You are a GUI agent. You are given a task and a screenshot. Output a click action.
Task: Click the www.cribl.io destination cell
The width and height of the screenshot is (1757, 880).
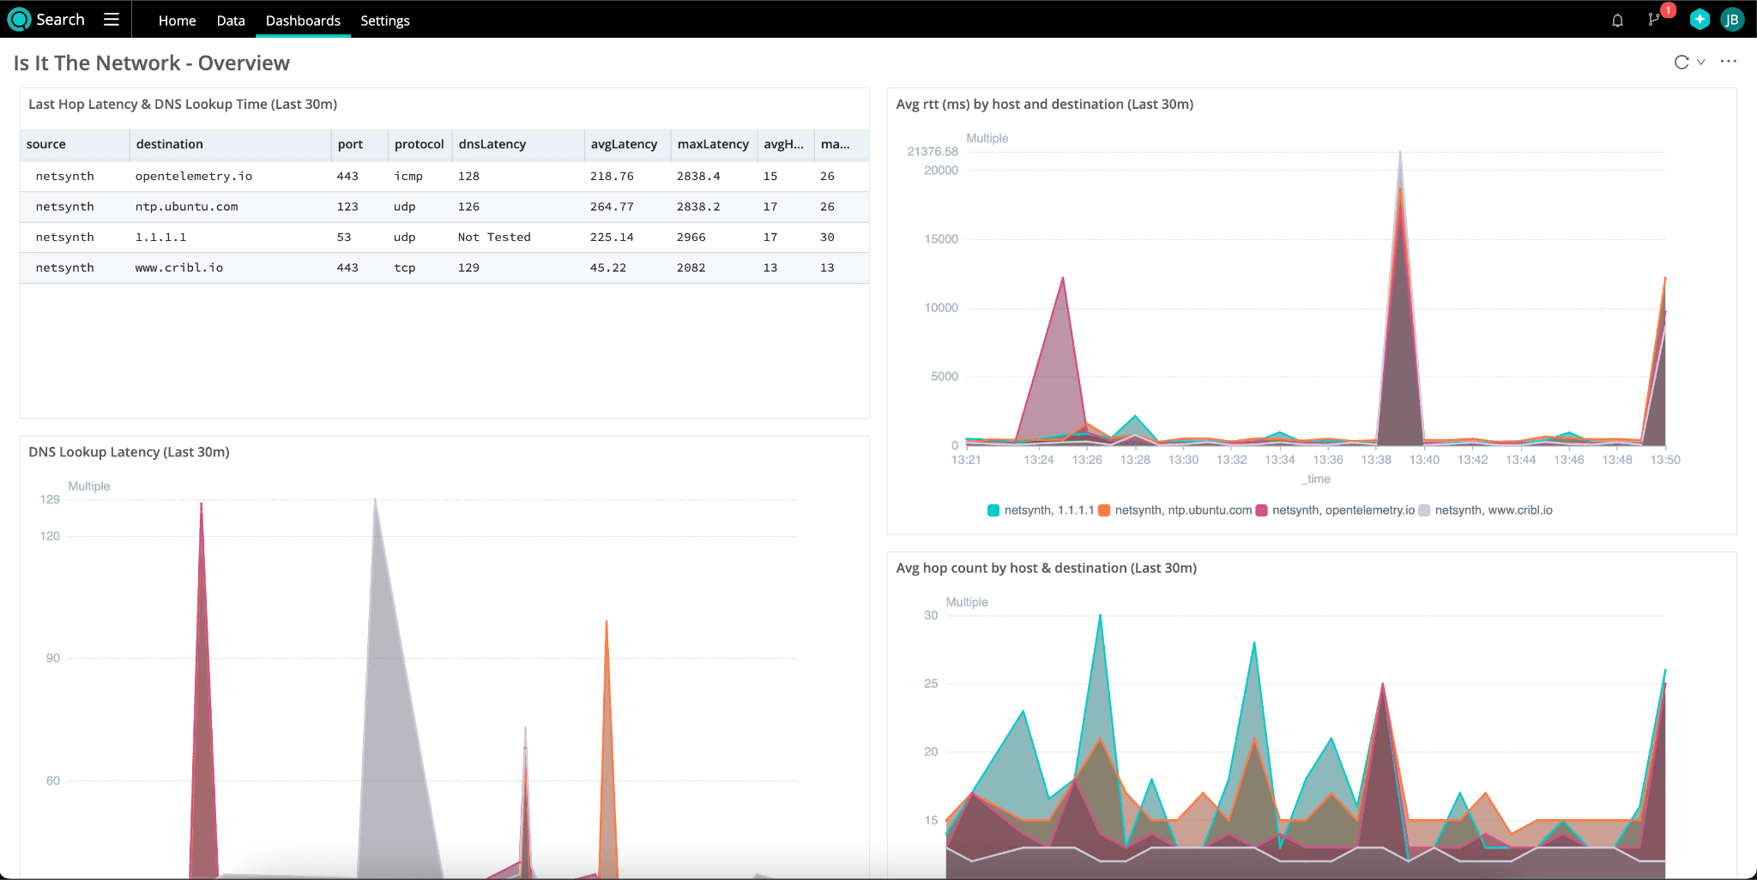click(x=179, y=268)
